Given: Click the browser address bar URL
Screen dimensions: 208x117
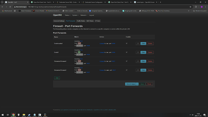Looking at the screenshot, I should [47, 7].
